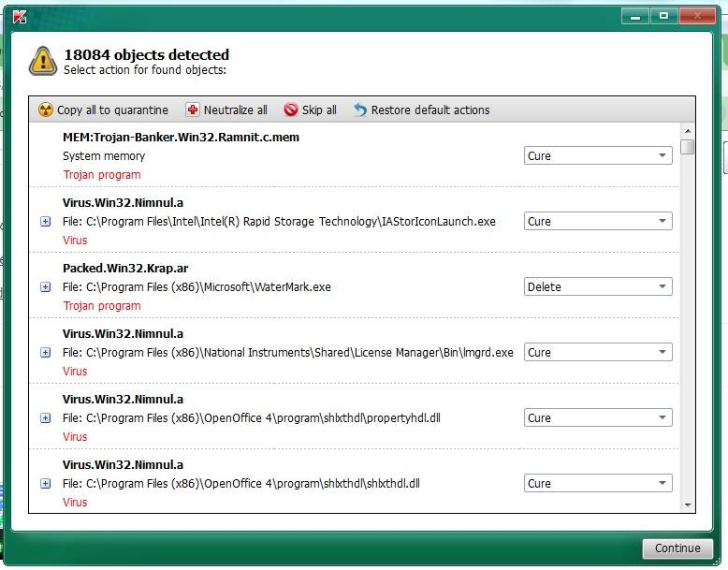The height and width of the screenshot is (570, 728).
Task: Click the scrollbar up arrow
Action: point(688,131)
